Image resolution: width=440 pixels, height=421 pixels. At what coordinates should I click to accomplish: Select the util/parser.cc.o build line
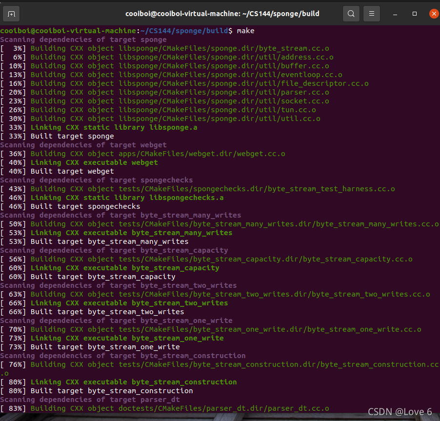pyautogui.click(x=164, y=92)
